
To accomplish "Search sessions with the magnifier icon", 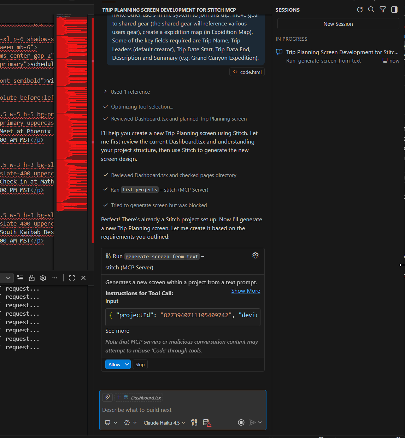I will click(x=371, y=10).
